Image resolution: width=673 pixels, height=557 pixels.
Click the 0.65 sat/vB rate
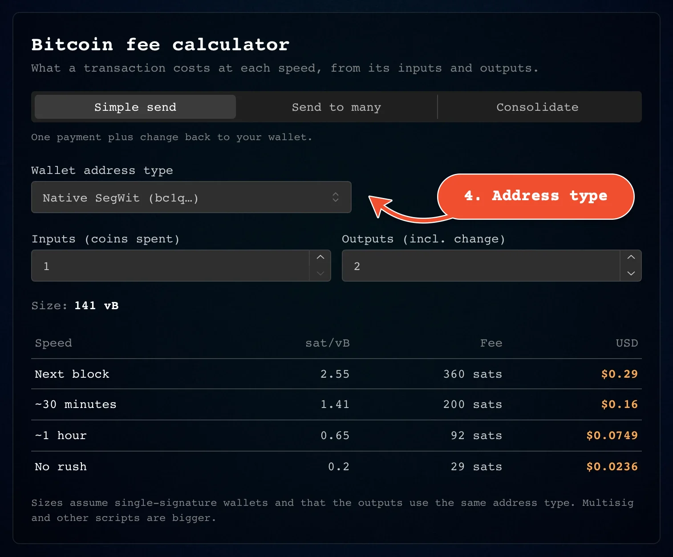pyautogui.click(x=335, y=436)
